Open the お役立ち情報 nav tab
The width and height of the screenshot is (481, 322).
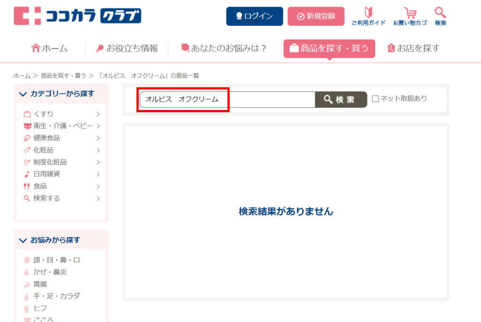coord(127,48)
